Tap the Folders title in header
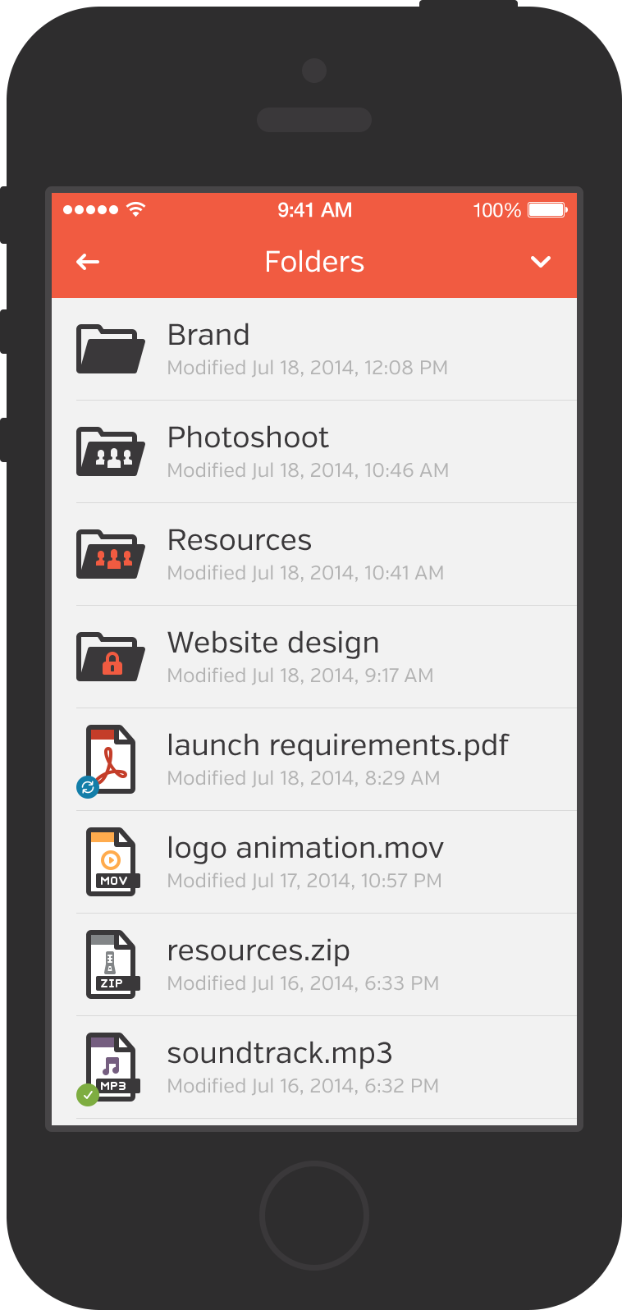The image size is (622, 1310). point(314,262)
